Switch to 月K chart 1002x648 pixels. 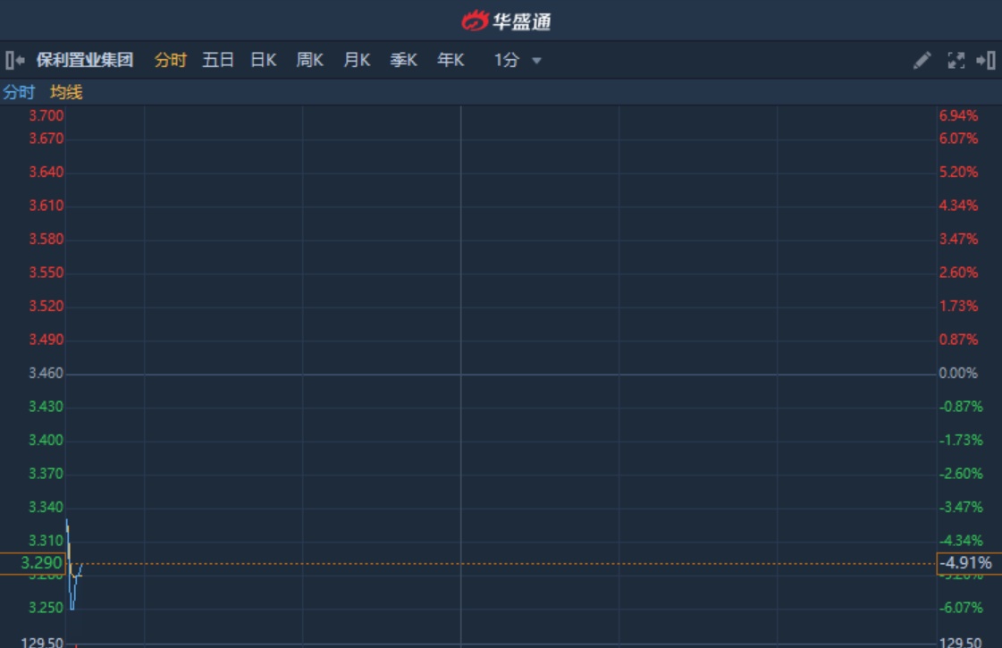(357, 60)
